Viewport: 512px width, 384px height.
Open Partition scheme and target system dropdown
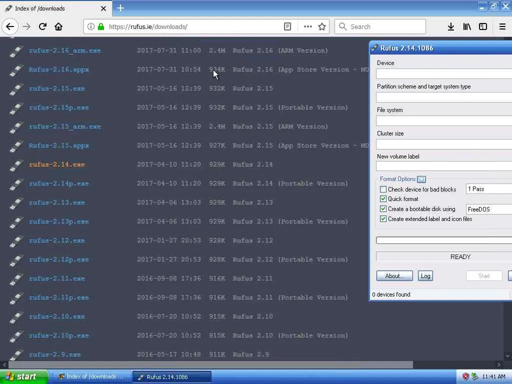(444, 97)
